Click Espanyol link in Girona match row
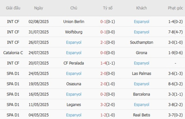The width and height of the screenshot is (185, 119). click(74, 53)
